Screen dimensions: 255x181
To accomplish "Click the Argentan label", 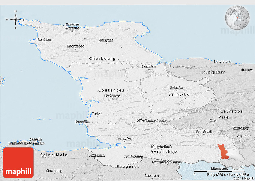I will tap(244, 136).
